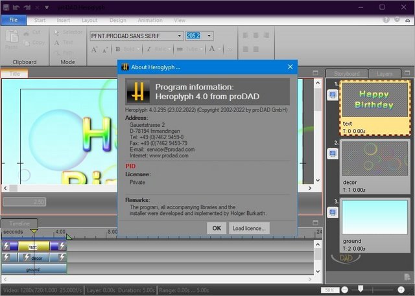Select the decor layer thumbnail

point(375,159)
